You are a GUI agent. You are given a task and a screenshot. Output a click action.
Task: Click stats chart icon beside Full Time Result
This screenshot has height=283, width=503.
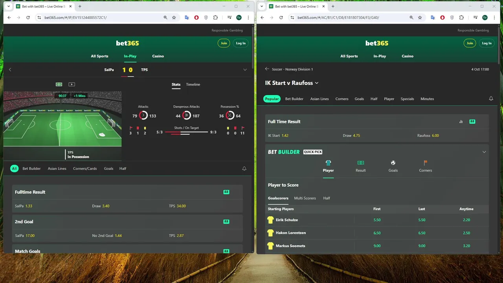click(461, 121)
